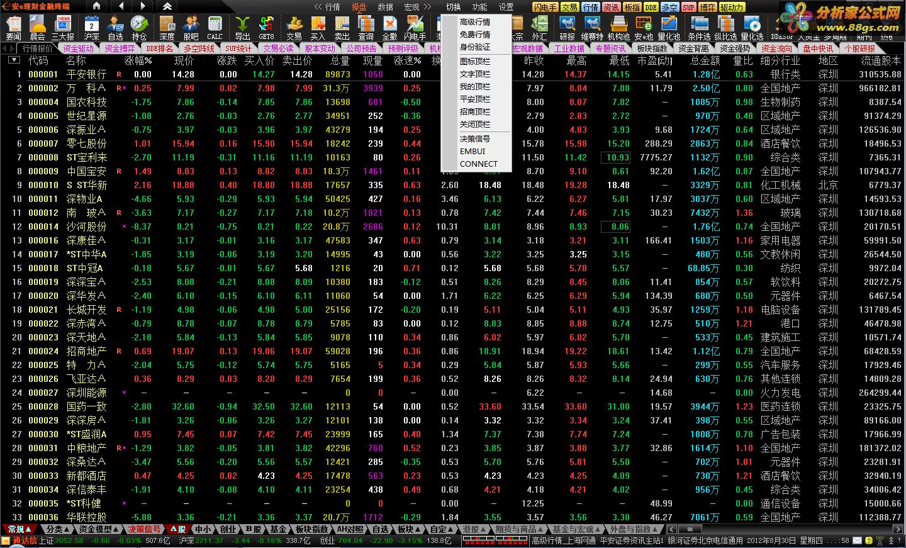Open the 维赛特 toolbar icon
Viewport: 906px width, 548px height.
click(592, 28)
